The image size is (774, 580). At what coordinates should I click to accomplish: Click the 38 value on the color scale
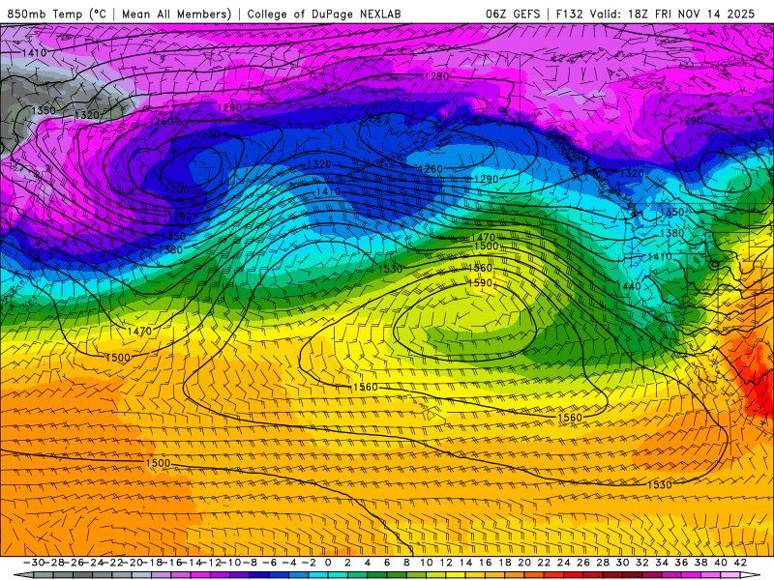tap(700, 563)
